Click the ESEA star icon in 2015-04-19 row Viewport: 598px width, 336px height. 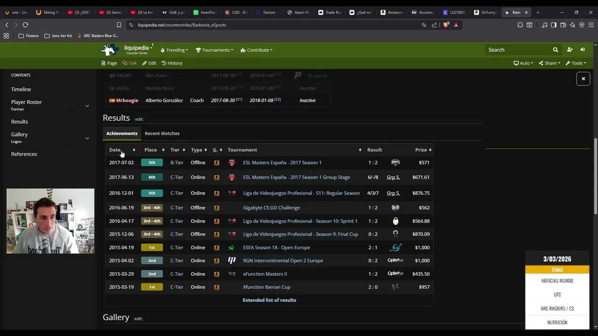pyautogui.click(x=232, y=247)
